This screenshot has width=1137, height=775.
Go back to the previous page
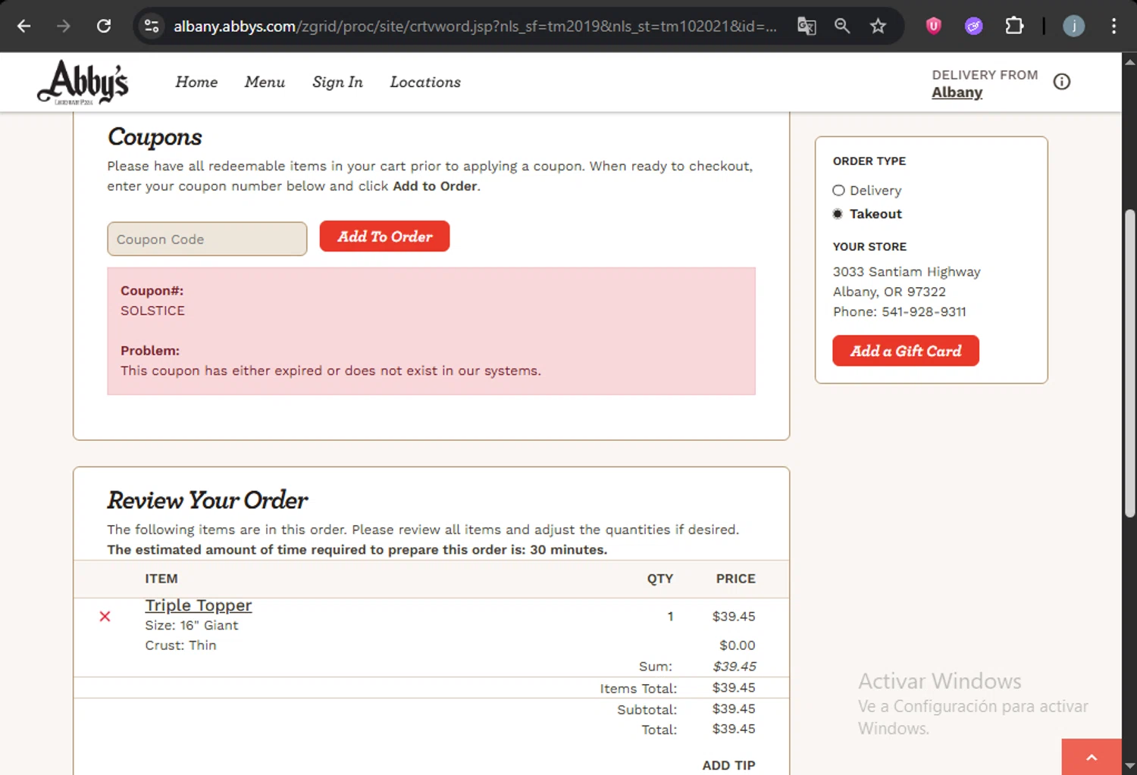24,27
